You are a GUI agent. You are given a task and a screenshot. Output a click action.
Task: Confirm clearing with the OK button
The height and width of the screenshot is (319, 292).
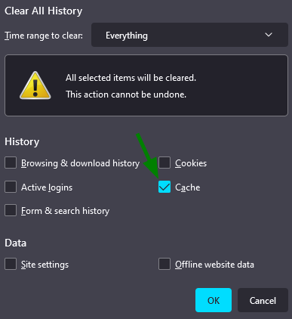[214, 300]
